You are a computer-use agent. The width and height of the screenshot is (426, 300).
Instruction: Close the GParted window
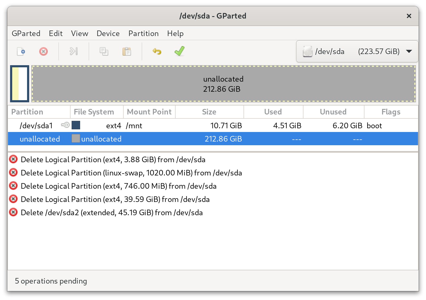[409, 16]
